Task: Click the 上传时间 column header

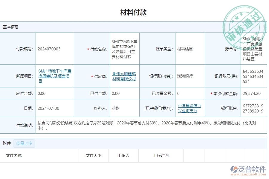Action: (161, 155)
